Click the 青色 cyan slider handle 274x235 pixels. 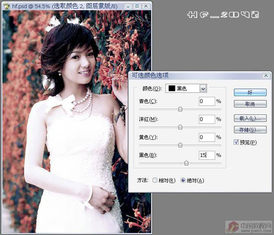pos(180,109)
